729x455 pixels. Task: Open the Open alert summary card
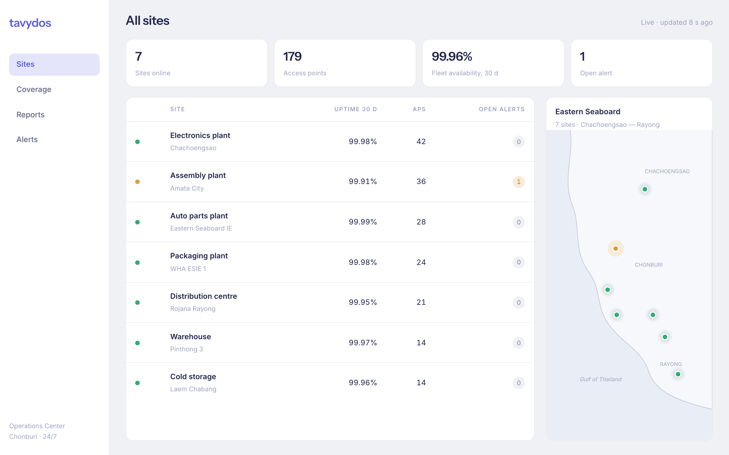[x=642, y=63]
